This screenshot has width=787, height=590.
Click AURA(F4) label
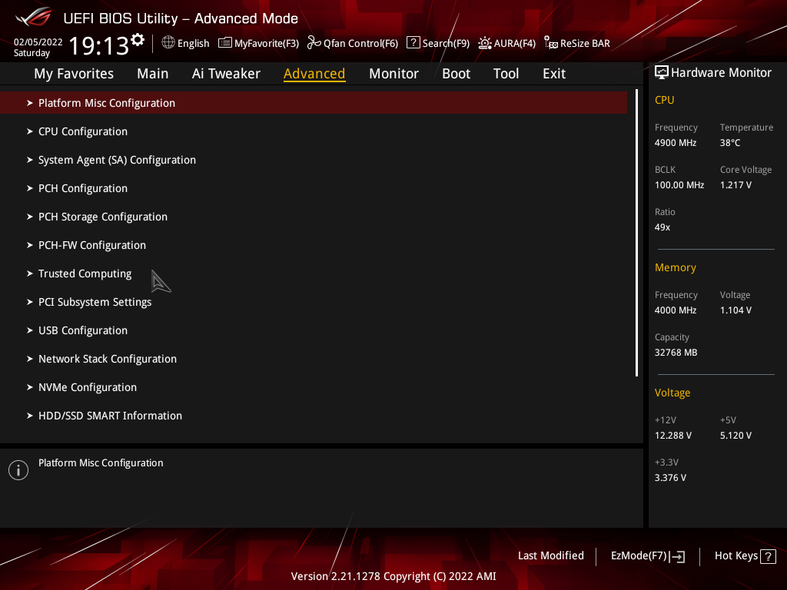point(515,44)
